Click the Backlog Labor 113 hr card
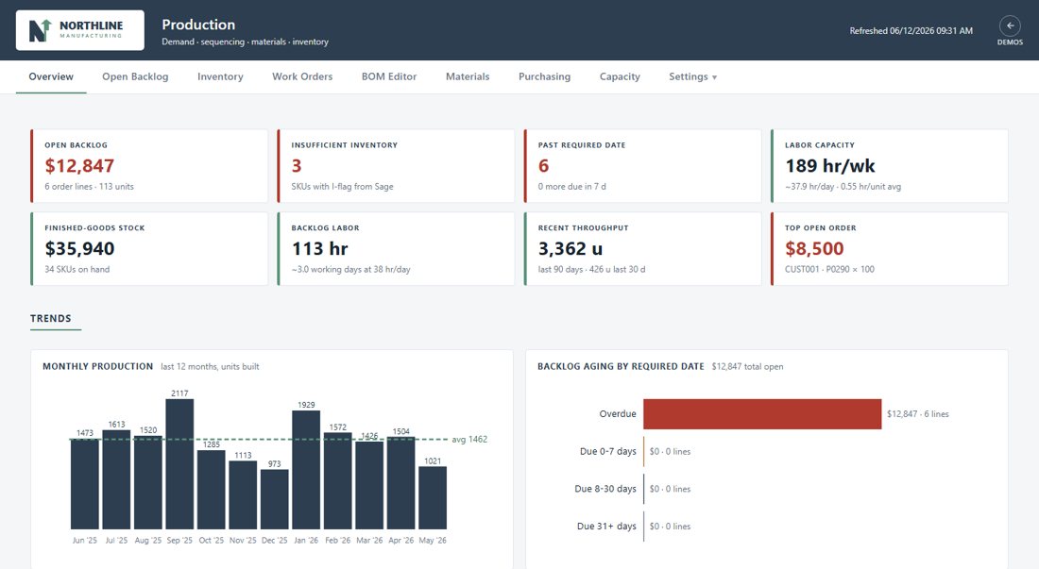Screen dimensions: 1039x569 click(396, 249)
